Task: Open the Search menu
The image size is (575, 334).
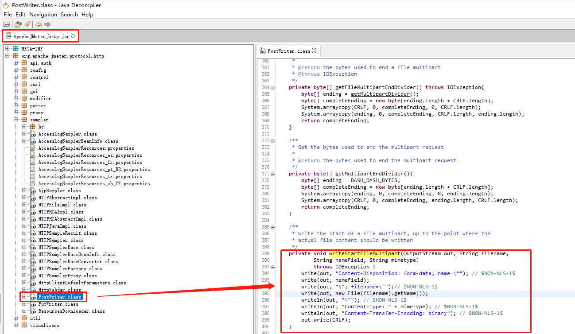Action: (x=69, y=15)
